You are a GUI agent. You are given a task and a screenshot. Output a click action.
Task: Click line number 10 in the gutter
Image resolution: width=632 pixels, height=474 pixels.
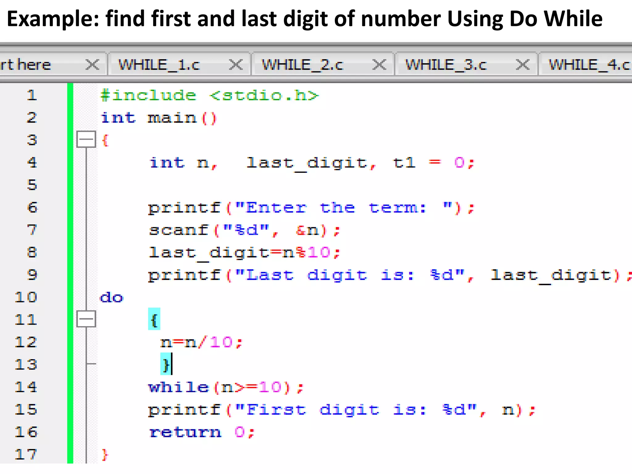(x=26, y=297)
